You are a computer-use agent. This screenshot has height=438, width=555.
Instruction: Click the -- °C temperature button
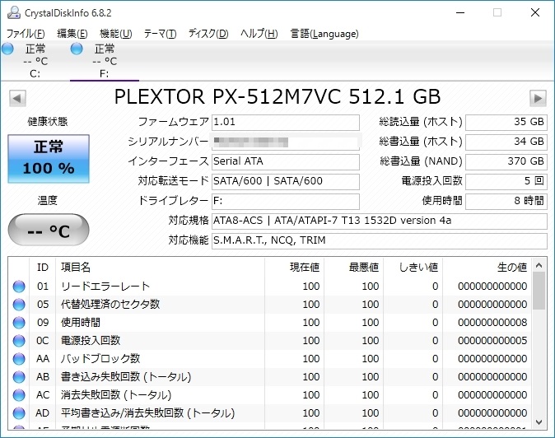[x=49, y=230]
